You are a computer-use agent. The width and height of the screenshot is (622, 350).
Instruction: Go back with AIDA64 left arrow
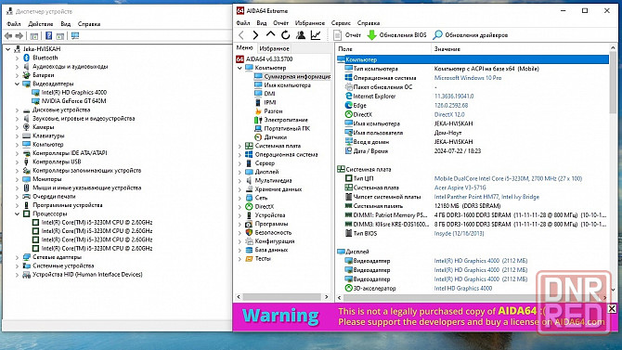[x=241, y=35]
